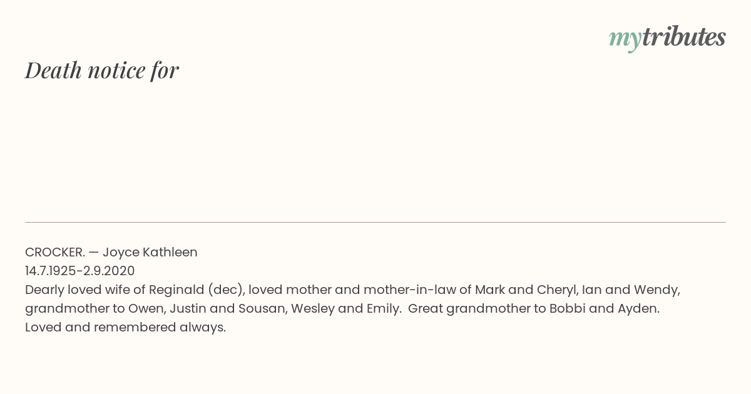This screenshot has height=394, width=751.
Task: Click the names Bobbi and Ayden
Action: [604, 309]
